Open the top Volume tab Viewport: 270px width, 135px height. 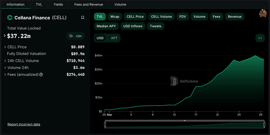120,4
